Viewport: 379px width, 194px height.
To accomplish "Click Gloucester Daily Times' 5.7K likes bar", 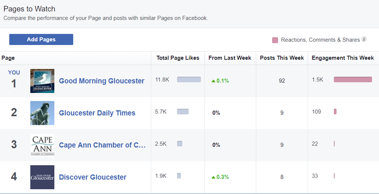I will pos(183,112).
